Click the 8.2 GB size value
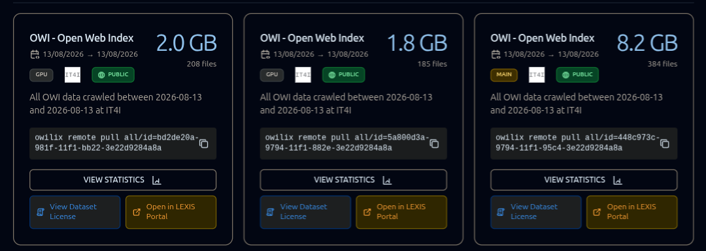 click(647, 43)
